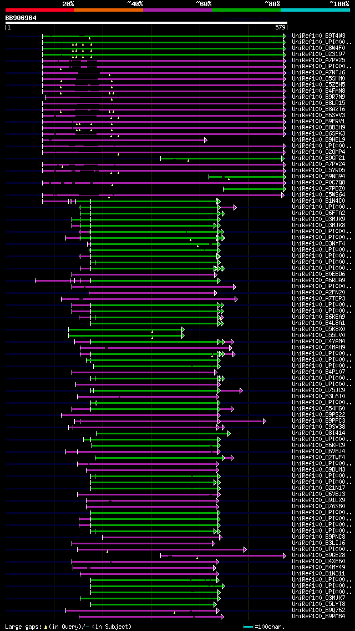Screen dimensions: 355x631
Task: Click the purple arrowhead ending the Q75JC9 alignment
Action: tap(241, 390)
